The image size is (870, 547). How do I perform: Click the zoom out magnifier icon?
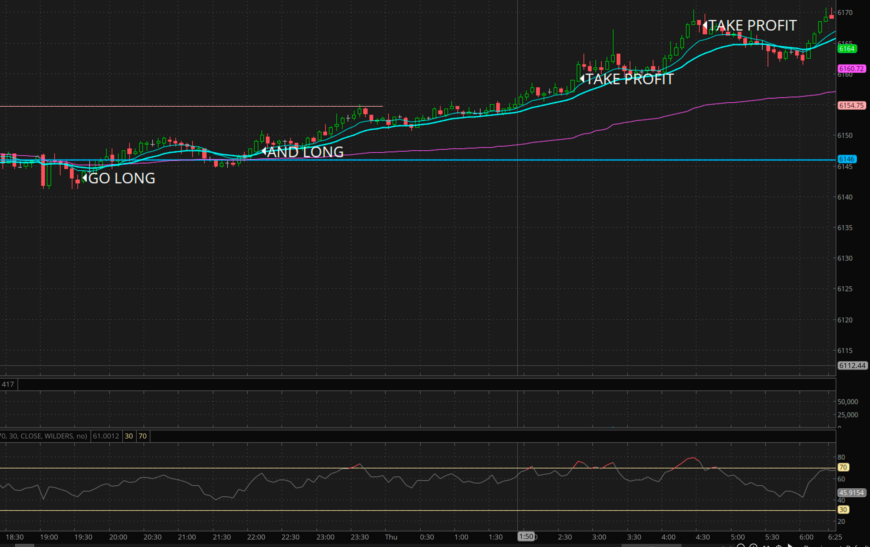741,545
